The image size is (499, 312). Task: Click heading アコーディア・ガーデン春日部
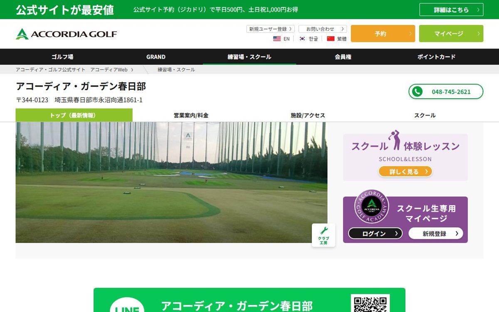click(81, 86)
